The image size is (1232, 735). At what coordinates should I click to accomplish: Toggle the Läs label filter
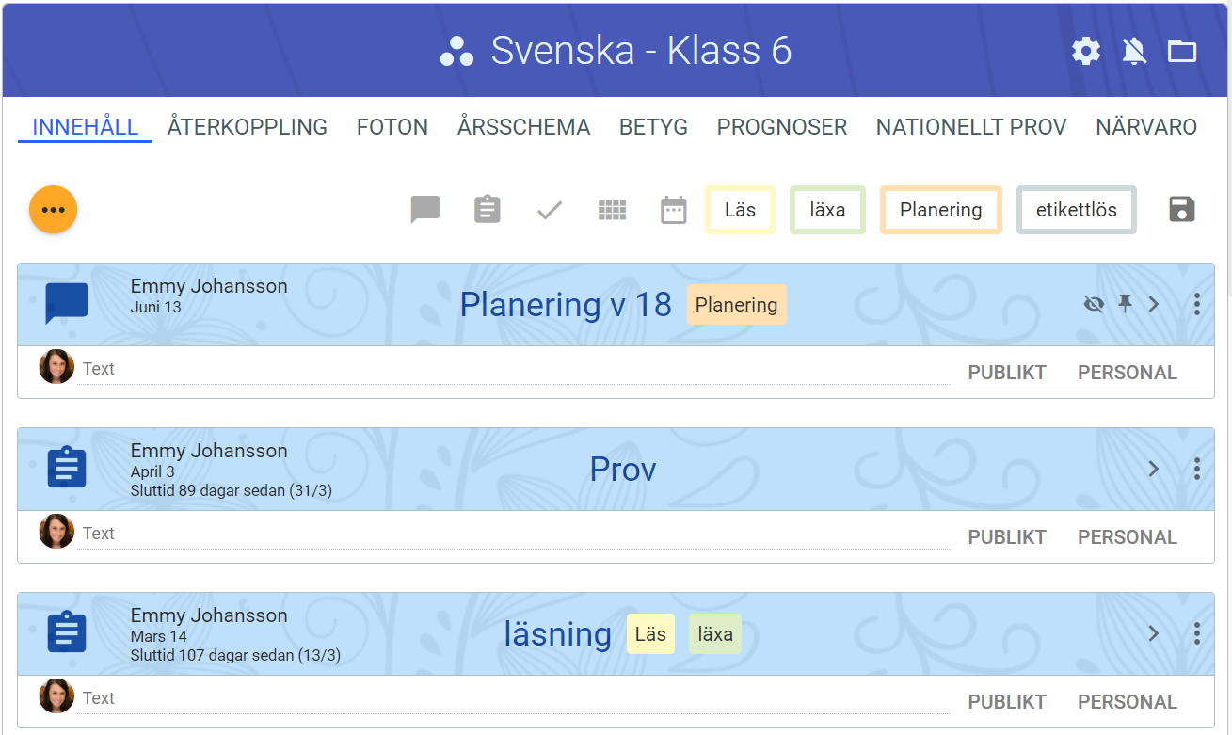tap(740, 209)
